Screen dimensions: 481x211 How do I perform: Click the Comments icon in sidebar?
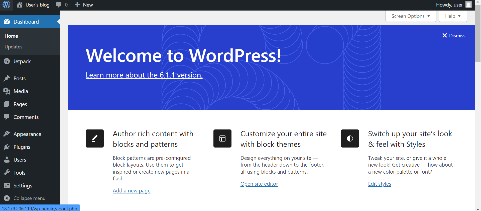point(7,117)
